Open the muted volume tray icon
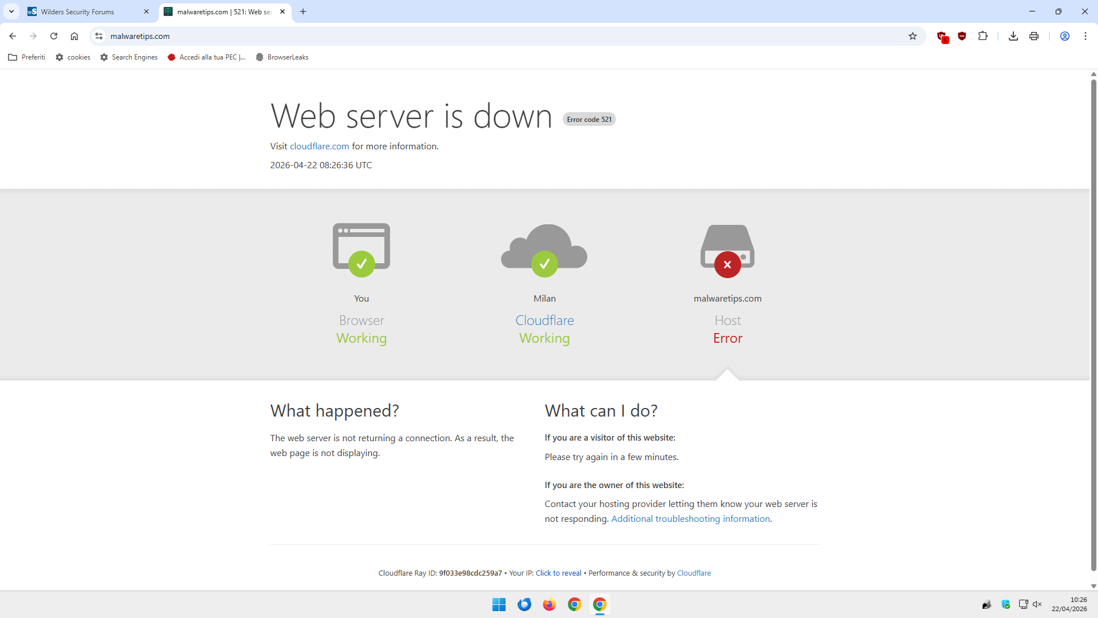Screen dimensions: 1098x618 pos(1037,605)
